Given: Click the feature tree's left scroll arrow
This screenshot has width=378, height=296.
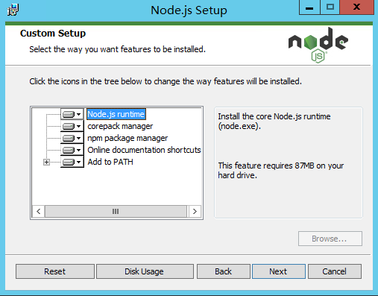Looking at the screenshot, I should pos(39,212).
